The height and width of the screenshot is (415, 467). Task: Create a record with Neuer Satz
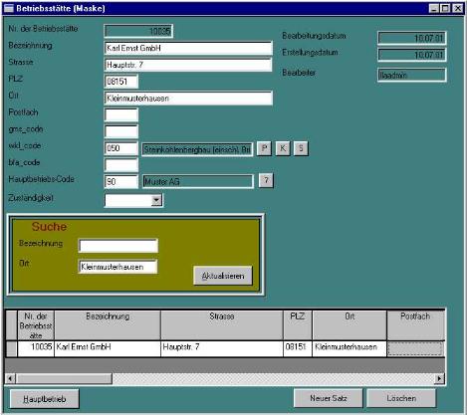[329, 398]
